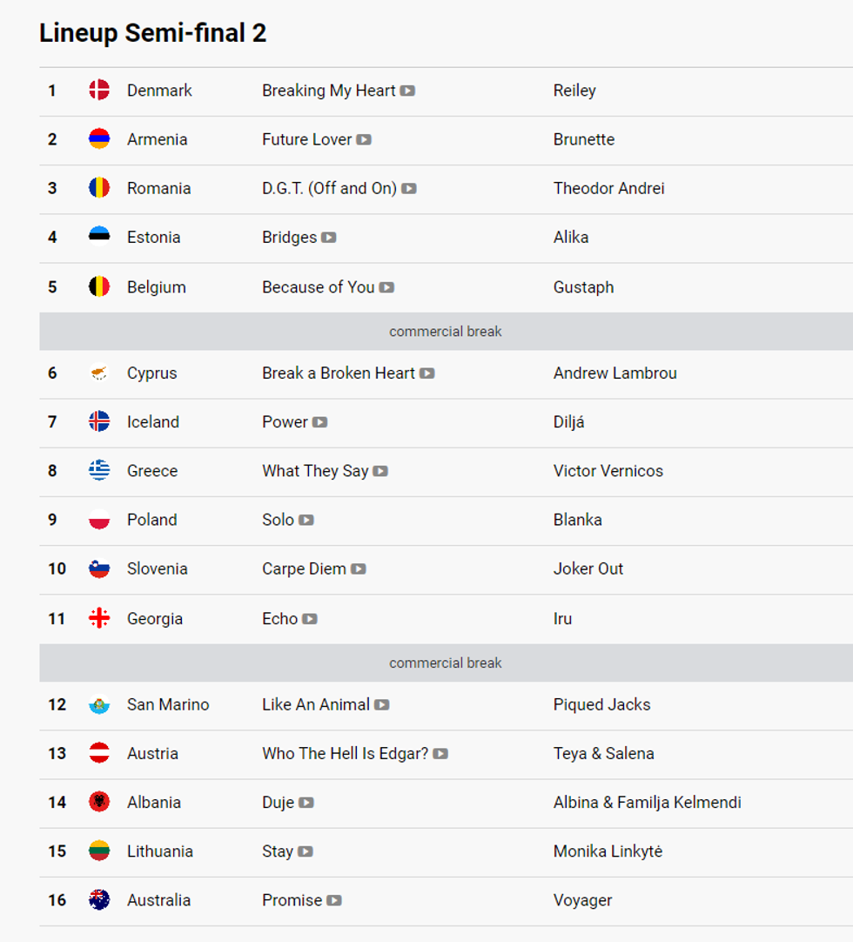Open the video icon beside Bridges
Viewport: 853px width, 942px height.
tap(328, 238)
